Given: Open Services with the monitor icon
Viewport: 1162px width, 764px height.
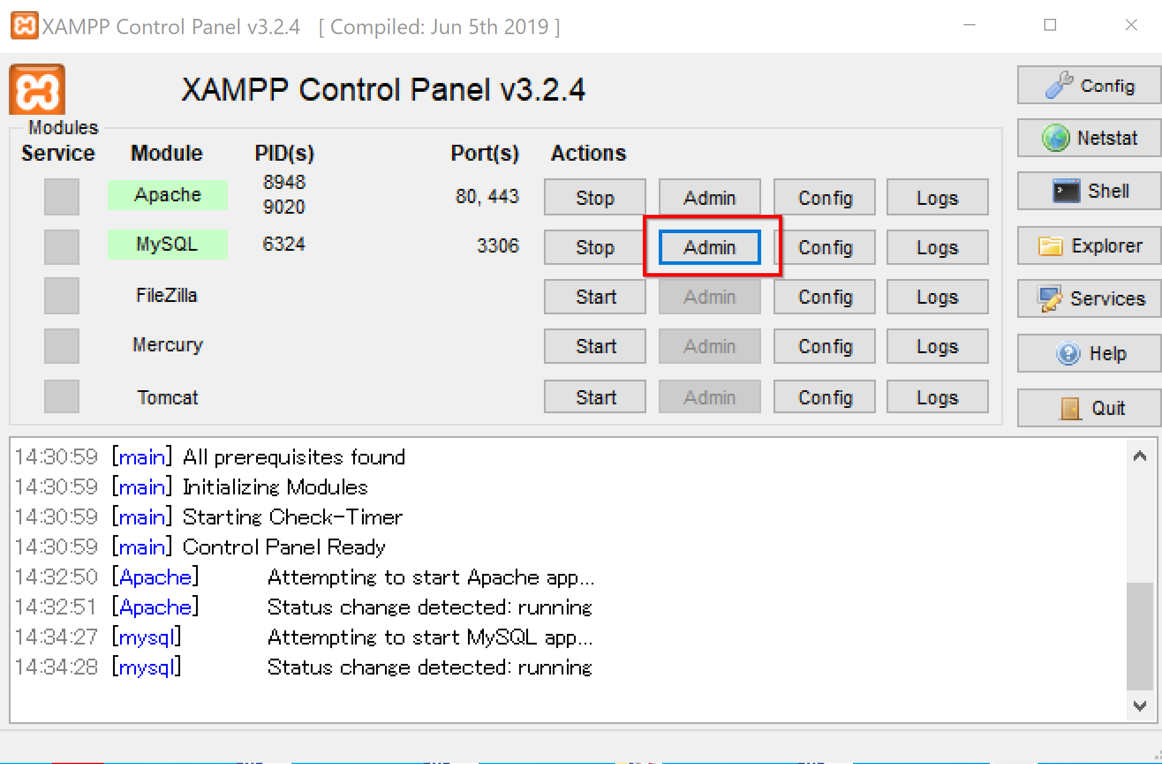Looking at the screenshot, I should [1089, 298].
